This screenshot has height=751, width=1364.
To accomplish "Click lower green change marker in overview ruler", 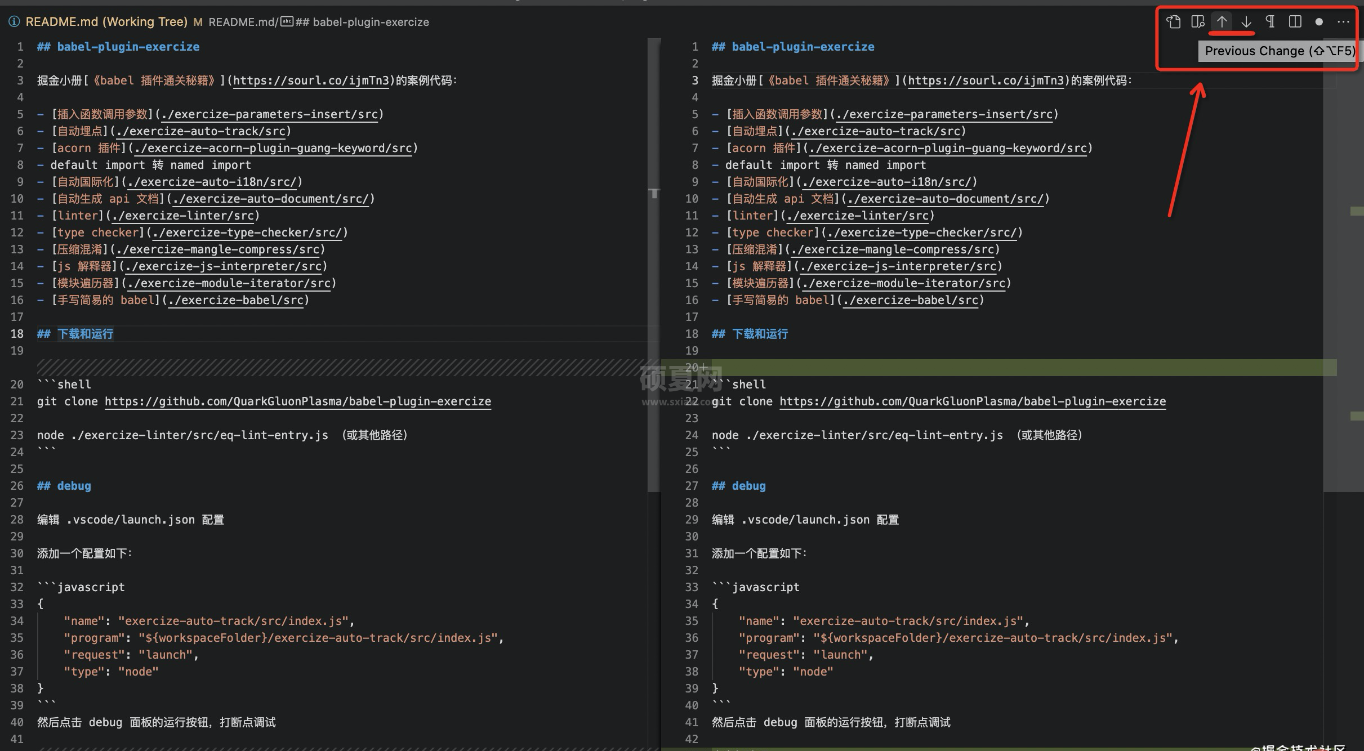I will [x=1357, y=416].
